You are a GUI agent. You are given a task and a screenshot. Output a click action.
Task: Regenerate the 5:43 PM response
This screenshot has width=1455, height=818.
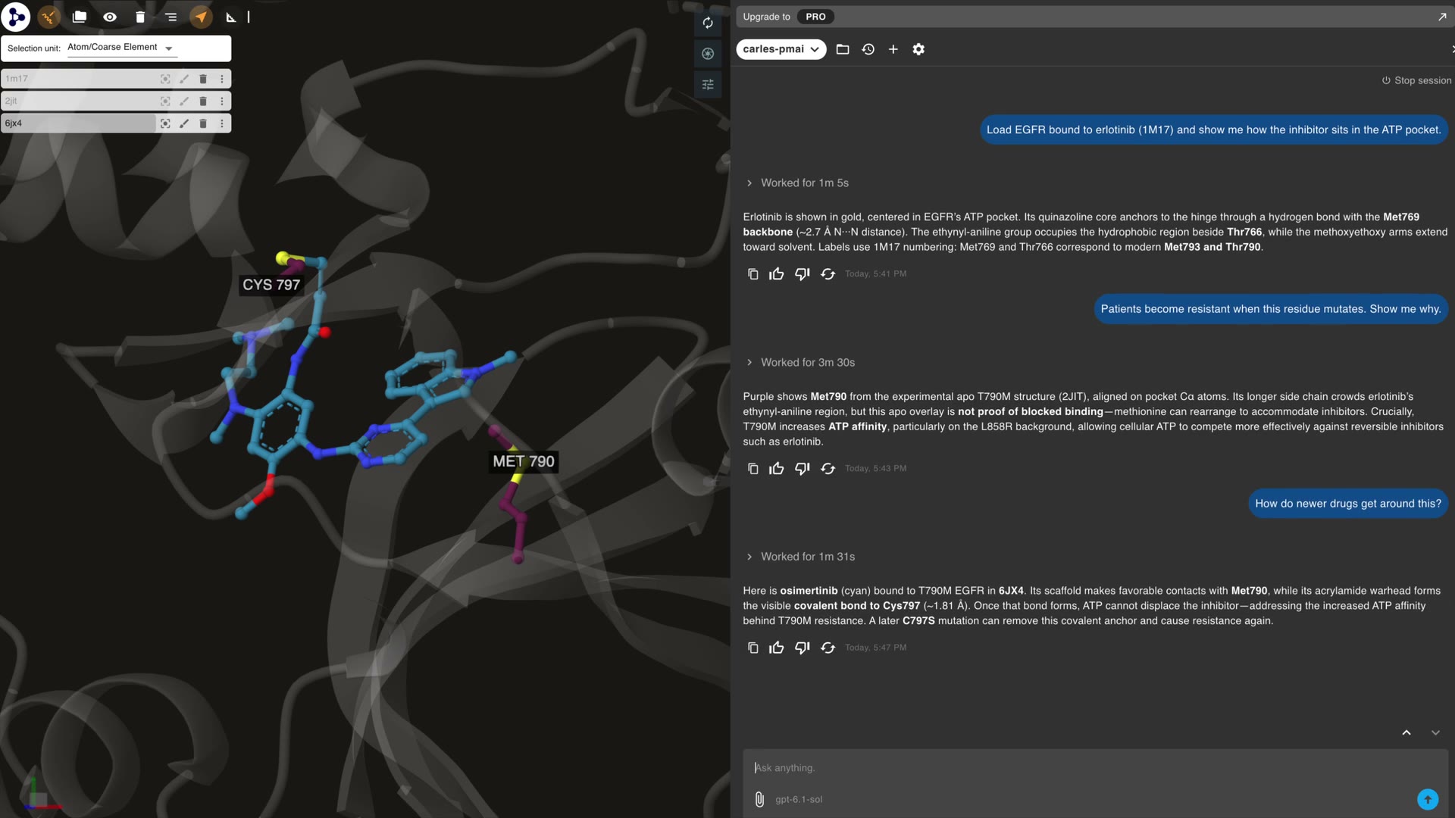(828, 469)
